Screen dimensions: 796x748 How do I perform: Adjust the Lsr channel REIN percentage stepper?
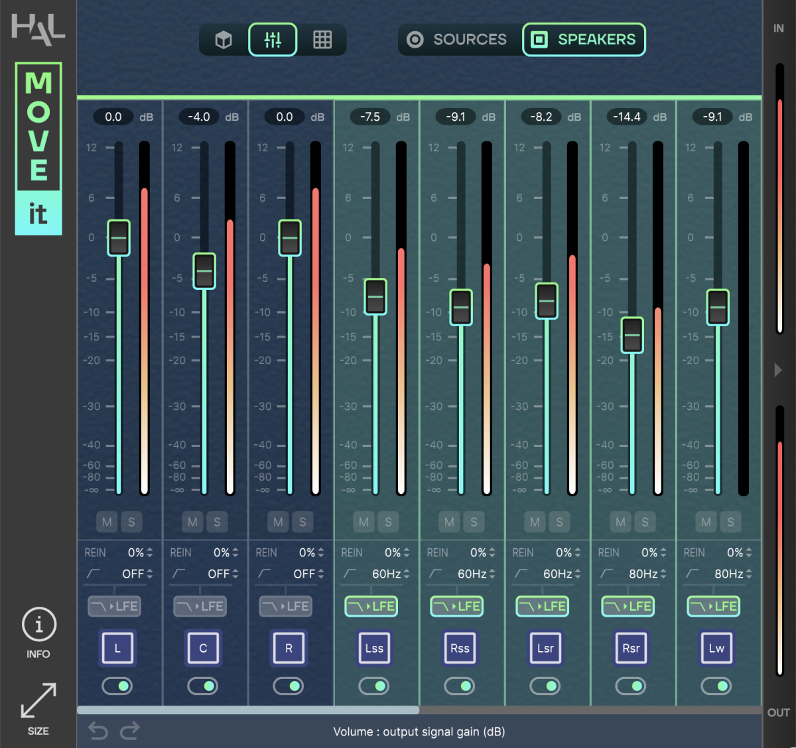[x=578, y=552]
